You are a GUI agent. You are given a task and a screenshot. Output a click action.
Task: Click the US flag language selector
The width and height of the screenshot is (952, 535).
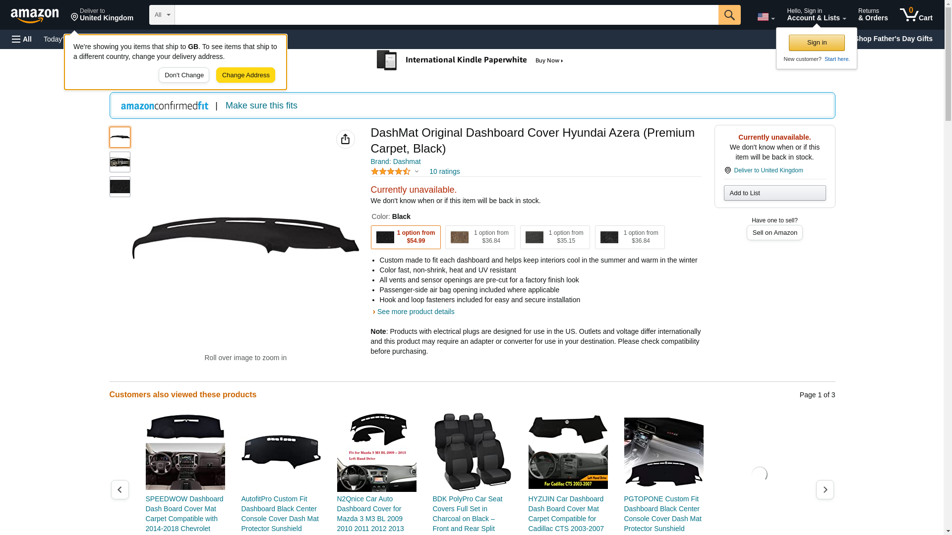point(765,17)
